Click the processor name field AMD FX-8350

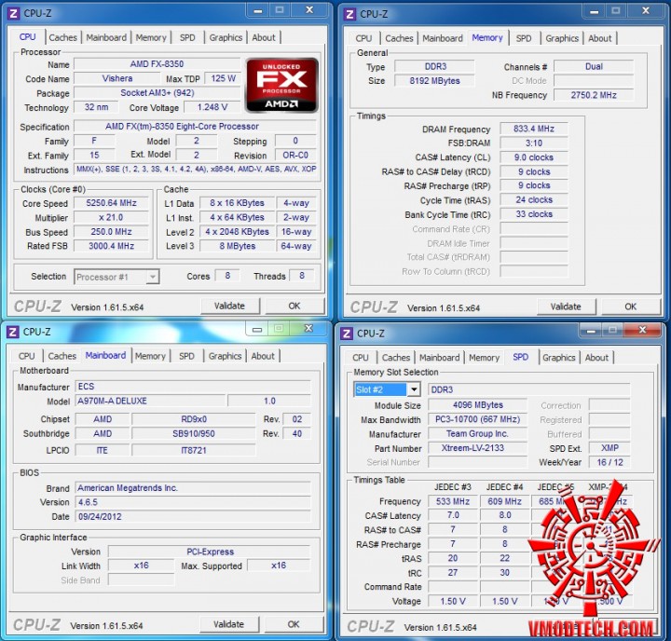(157, 64)
